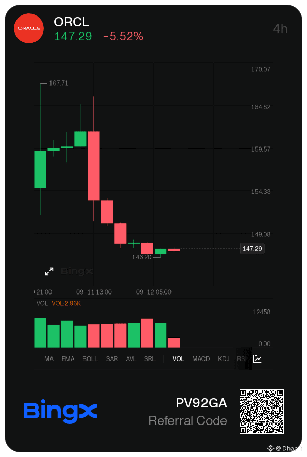This screenshot has width=307, height=457.
Task: Click the Oracle logo icon
Action: [x=29, y=28]
